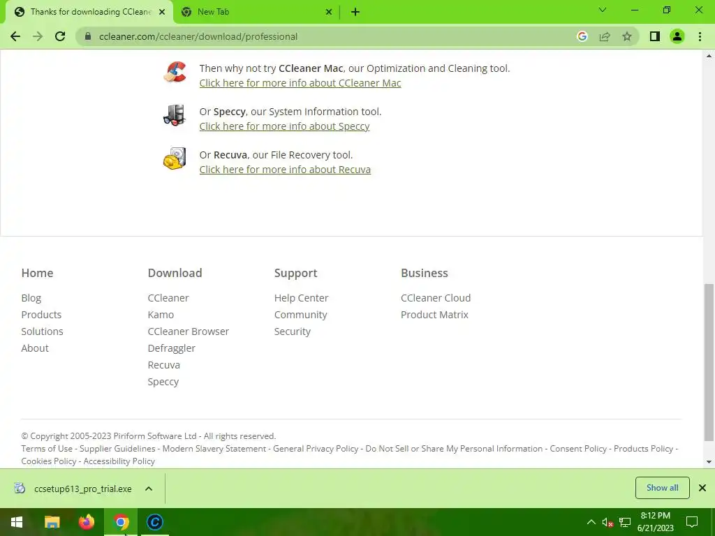715x536 pixels.
Task: Open the Product Matrix link
Action: coord(434,315)
